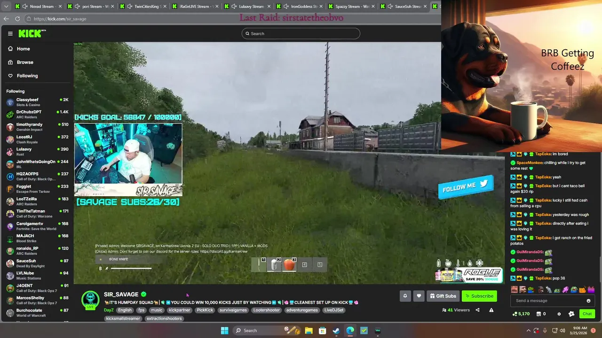The height and width of the screenshot is (338, 602).
Task: Click the SIR_SAVAGE channel name
Action: pos(121,294)
